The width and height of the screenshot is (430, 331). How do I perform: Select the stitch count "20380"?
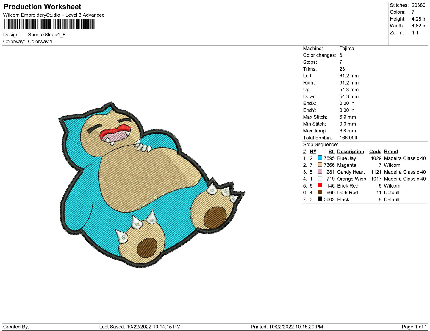[418, 5]
